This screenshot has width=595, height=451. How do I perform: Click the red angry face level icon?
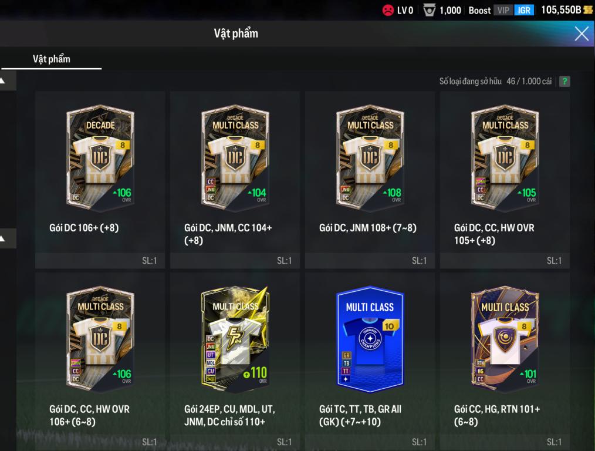tap(388, 10)
